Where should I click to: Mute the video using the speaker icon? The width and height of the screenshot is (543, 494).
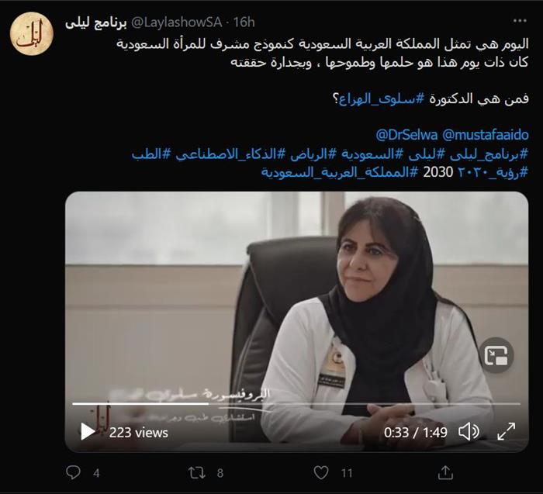[x=469, y=432]
